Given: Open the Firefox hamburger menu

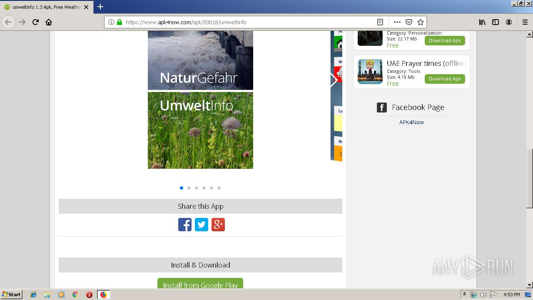Looking at the screenshot, I should 525,22.
